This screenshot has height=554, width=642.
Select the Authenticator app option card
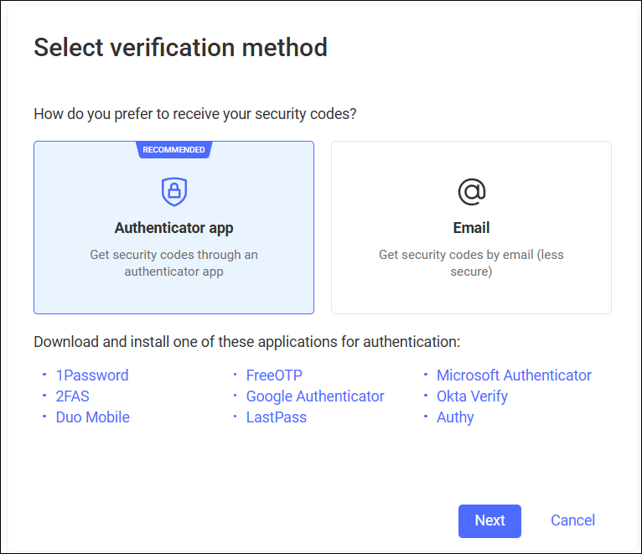pyautogui.click(x=174, y=228)
